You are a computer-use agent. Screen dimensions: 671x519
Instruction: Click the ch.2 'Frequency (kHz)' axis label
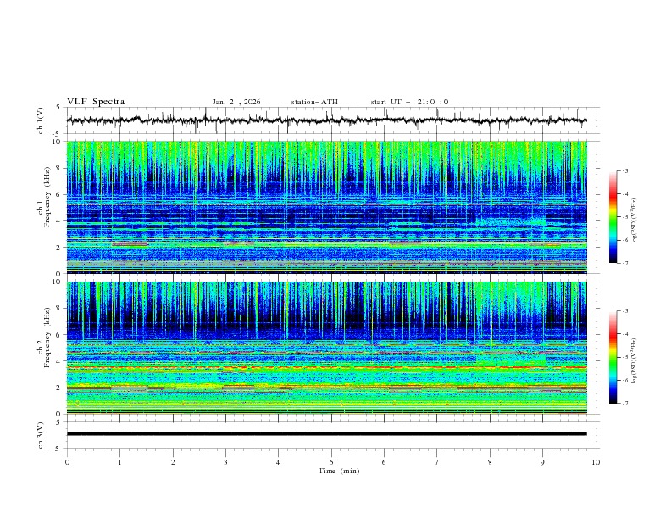(47, 338)
